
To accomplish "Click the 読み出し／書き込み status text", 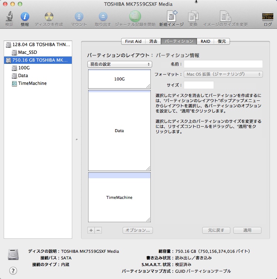I will tap(193, 258).
